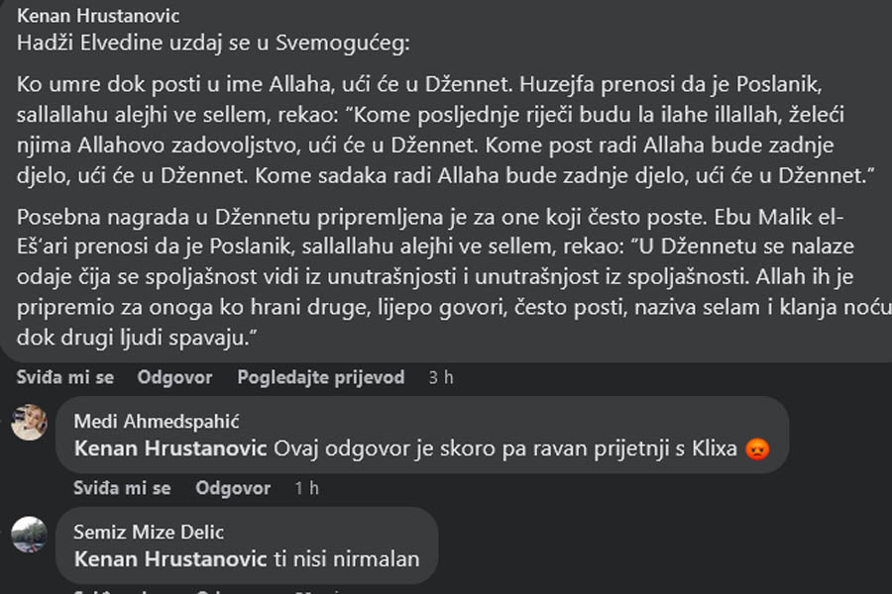892x594 pixels.
Task: Open the Semiz Mize Delic name link
Action: pos(149,533)
